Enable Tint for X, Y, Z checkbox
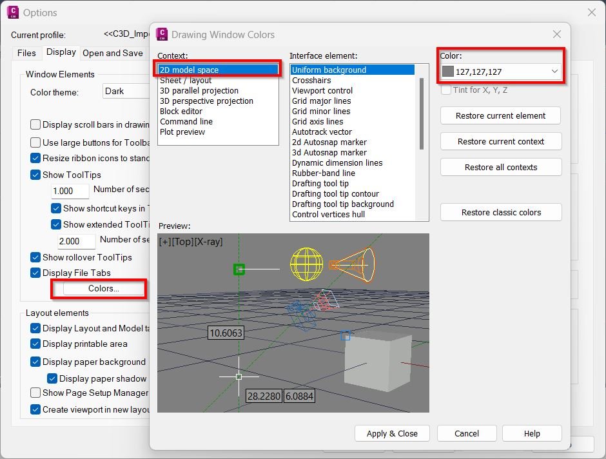 [446, 90]
